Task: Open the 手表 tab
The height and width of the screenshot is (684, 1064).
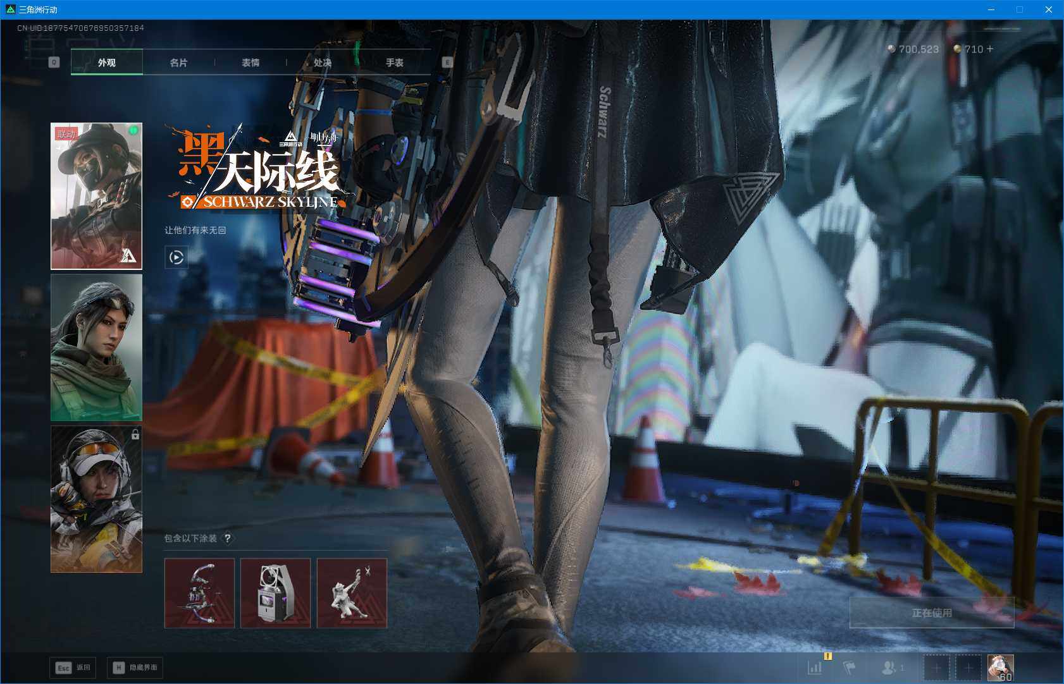Action: point(395,62)
